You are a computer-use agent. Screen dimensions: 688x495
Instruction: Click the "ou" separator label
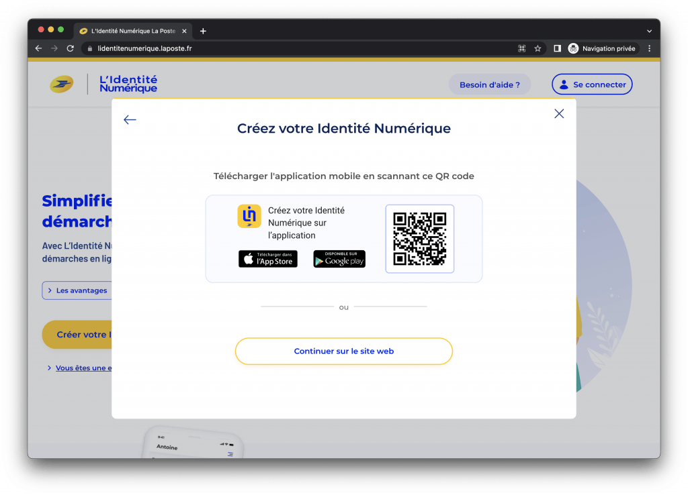344,307
